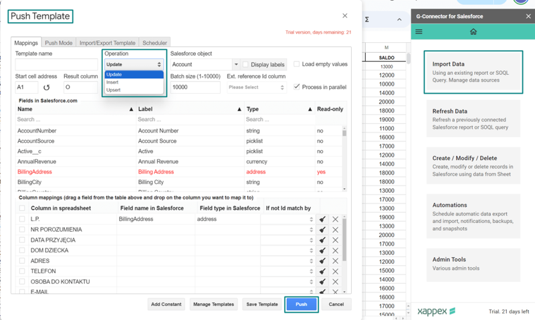
Task: Check the DATA PRZYJĘCIA column checkbox
Action: (x=22, y=240)
